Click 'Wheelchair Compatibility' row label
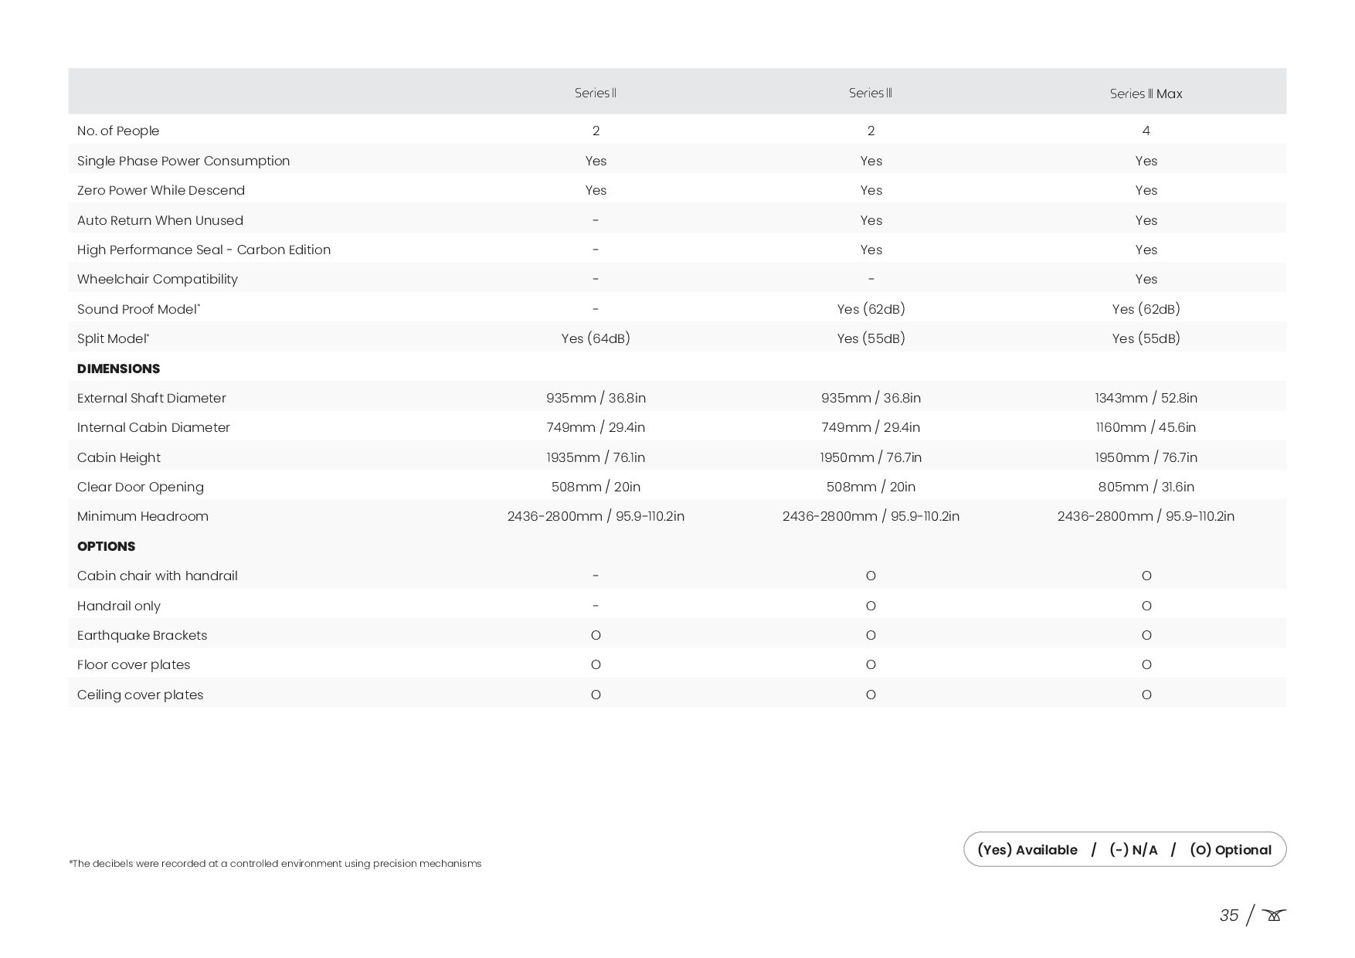 click(158, 279)
